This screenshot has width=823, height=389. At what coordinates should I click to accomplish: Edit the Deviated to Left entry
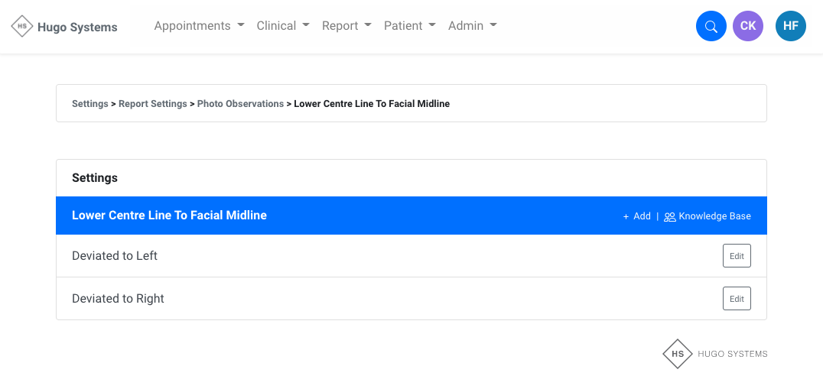[736, 256]
